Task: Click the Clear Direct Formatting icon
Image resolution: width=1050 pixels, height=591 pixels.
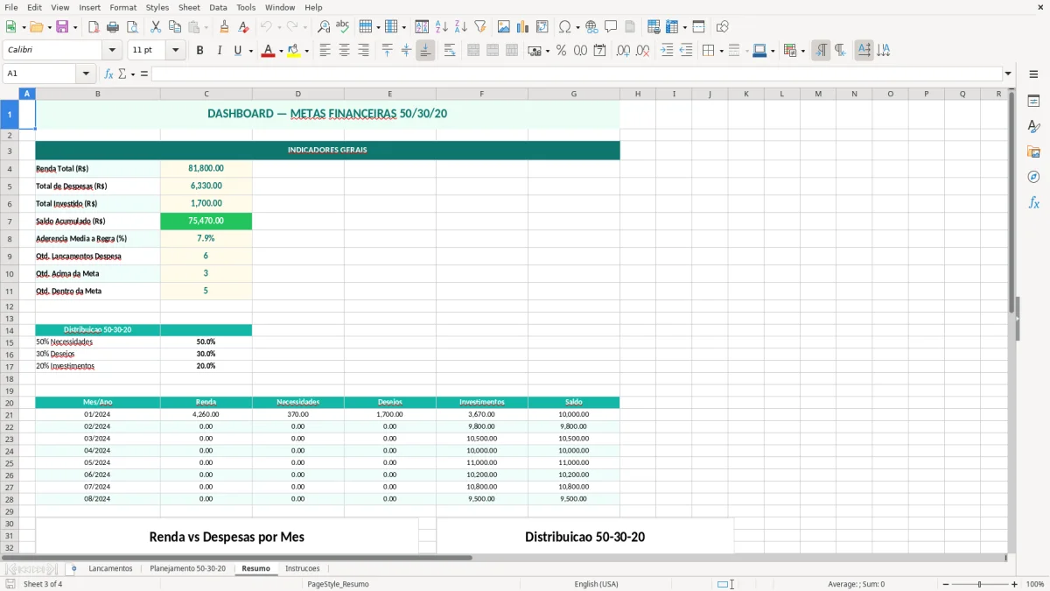Action: pyautogui.click(x=243, y=27)
